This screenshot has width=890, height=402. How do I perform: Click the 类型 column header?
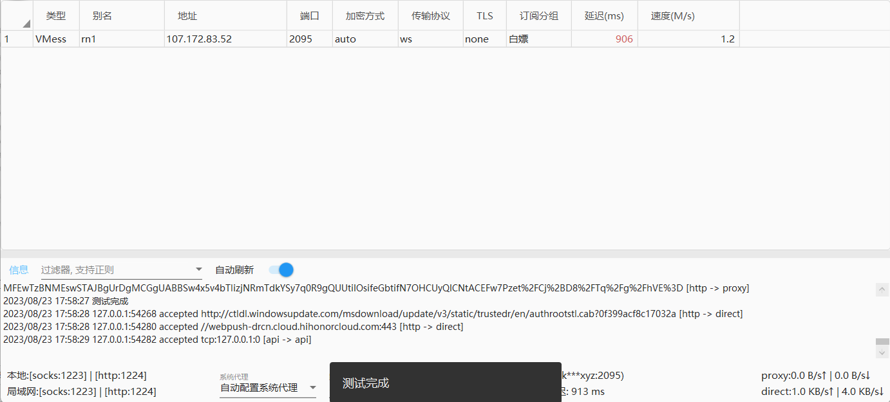pyautogui.click(x=56, y=16)
